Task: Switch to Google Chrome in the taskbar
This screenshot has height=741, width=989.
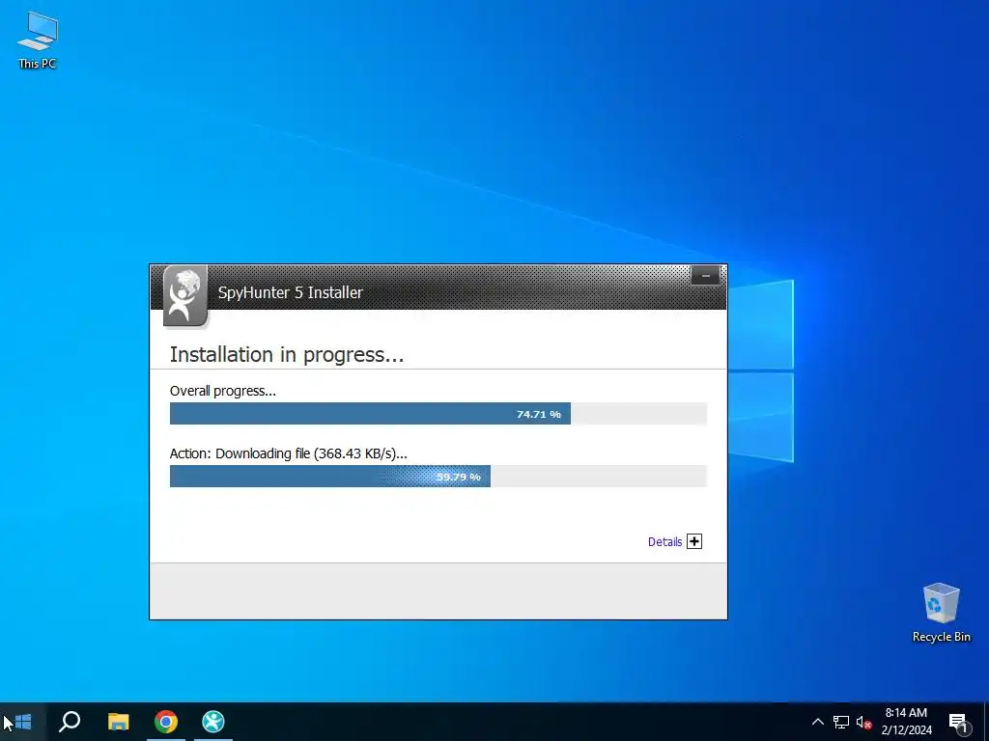Action: coord(166,722)
